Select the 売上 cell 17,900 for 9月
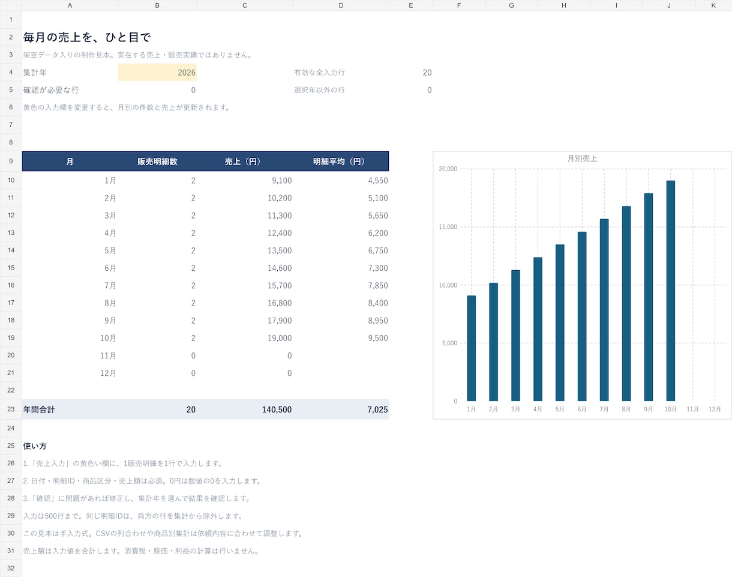This screenshot has width=732, height=577. (x=245, y=321)
